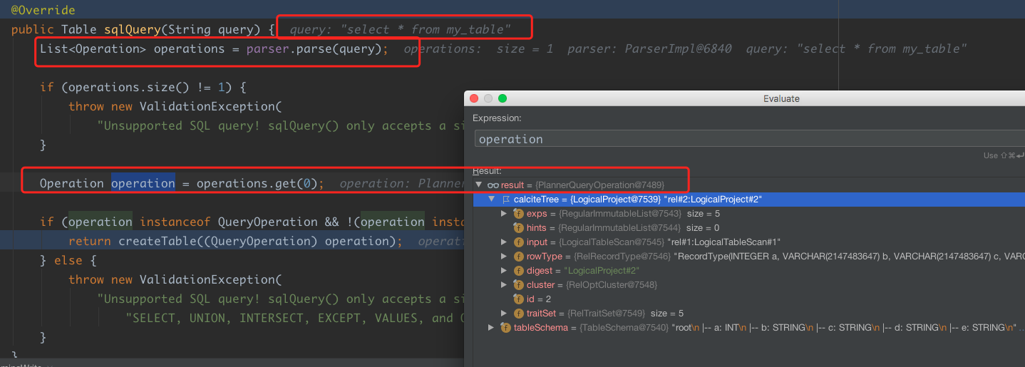Expand the exps node

505,214
